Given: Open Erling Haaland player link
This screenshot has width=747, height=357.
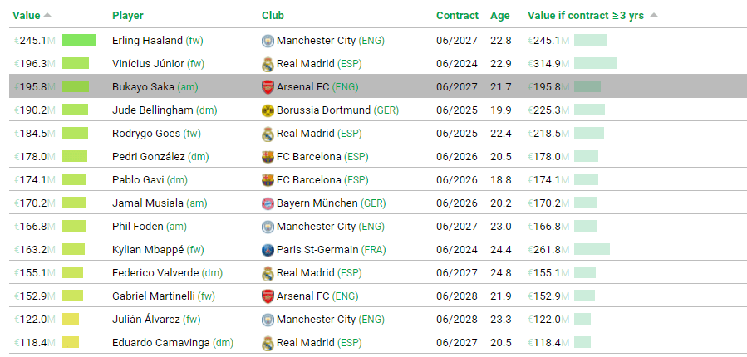Looking at the screenshot, I should [147, 40].
